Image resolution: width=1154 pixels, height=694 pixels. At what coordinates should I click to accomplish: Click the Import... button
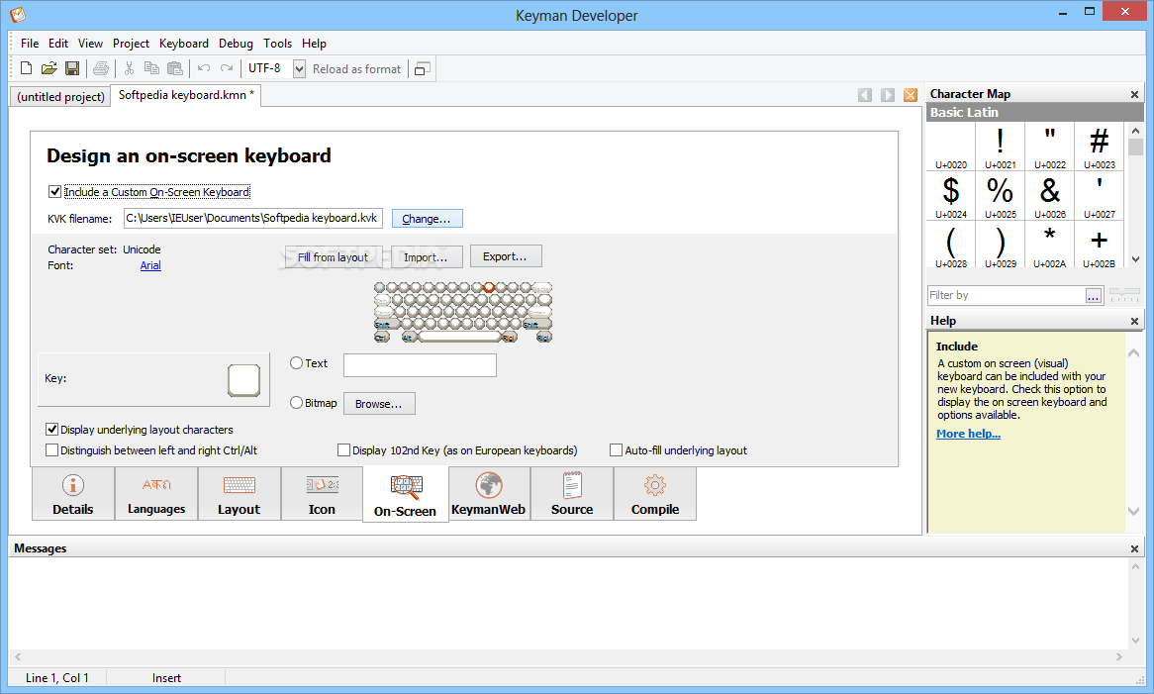(x=427, y=256)
